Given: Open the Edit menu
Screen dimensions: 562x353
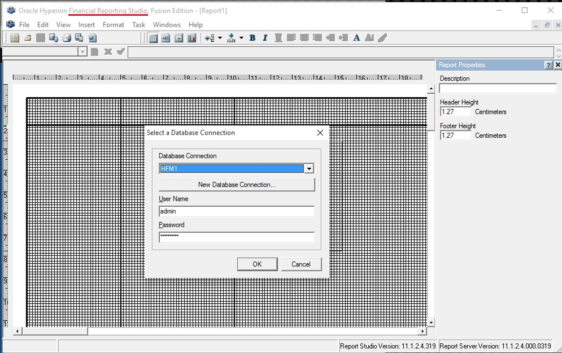Looking at the screenshot, I should click(43, 25).
